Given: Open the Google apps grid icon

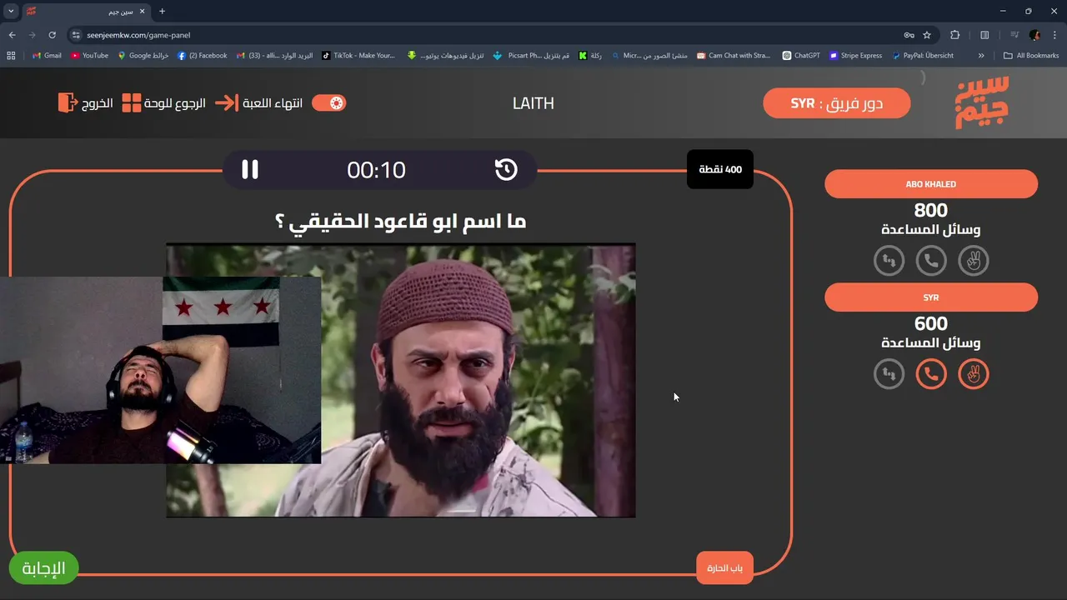Looking at the screenshot, I should [11, 56].
